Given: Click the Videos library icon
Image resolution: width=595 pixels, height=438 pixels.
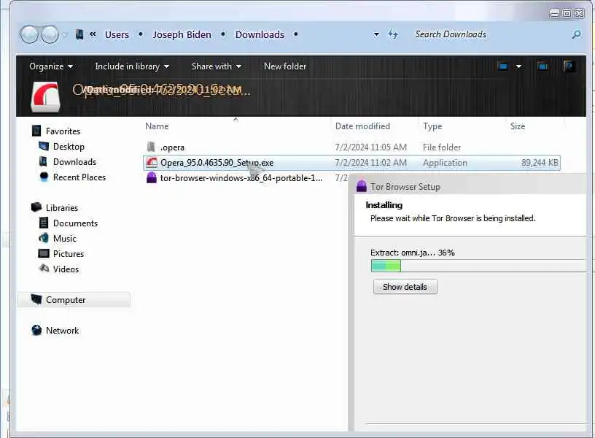Looking at the screenshot, I should 44,268.
